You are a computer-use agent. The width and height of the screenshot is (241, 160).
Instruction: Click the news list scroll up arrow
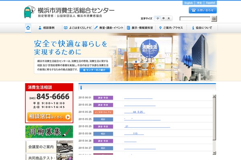[214, 96]
